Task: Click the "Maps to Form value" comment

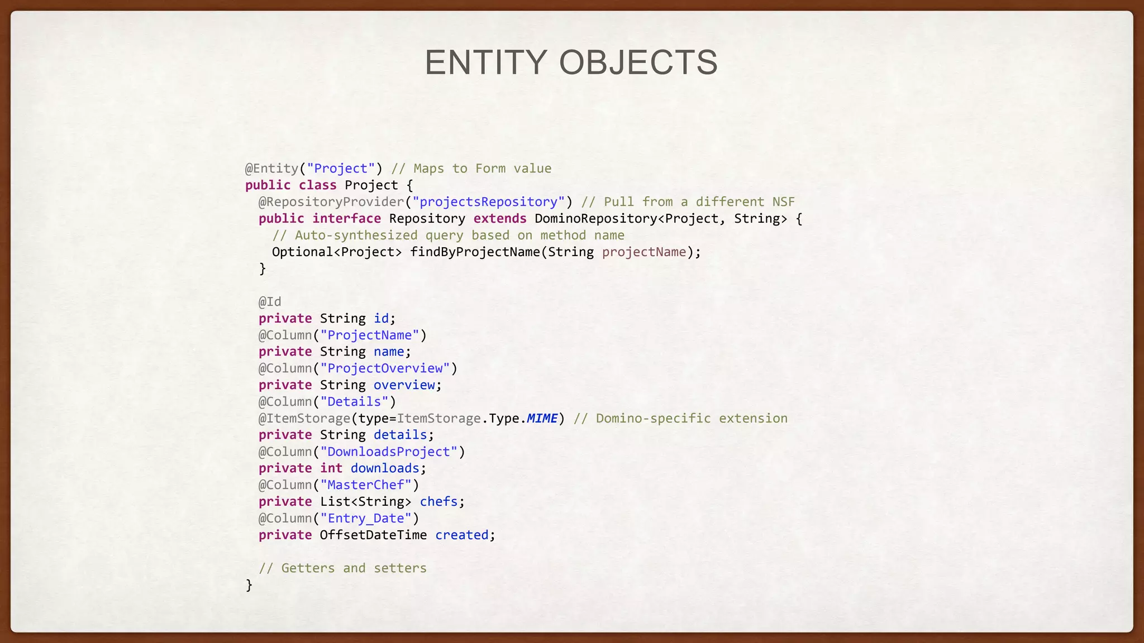Action: pos(471,169)
